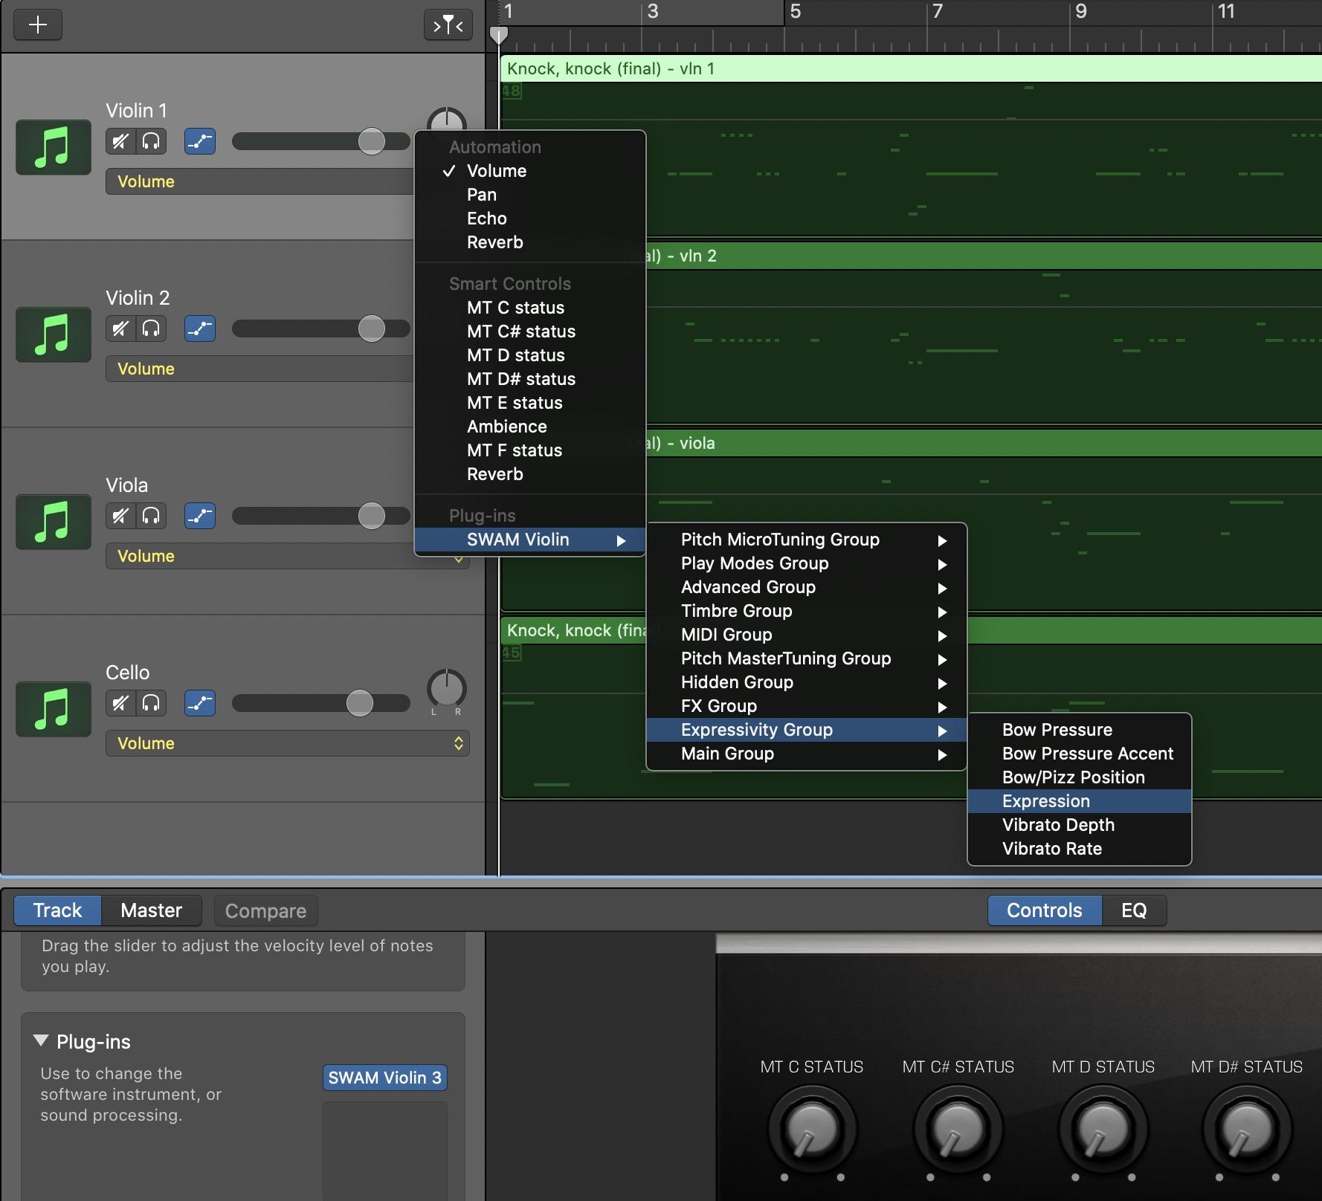The width and height of the screenshot is (1322, 1201).
Task: Enable headphone solo on Violin 2
Action: pyautogui.click(x=151, y=328)
